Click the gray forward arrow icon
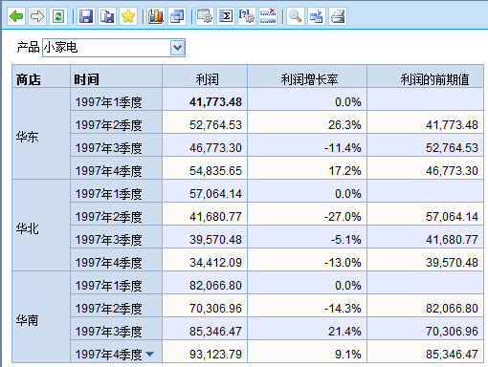This screenshot has height=367, width=488. pos(37,16)
